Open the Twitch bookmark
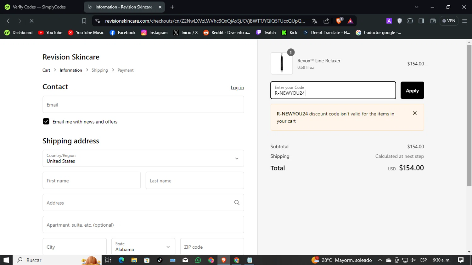 point(266,32)
